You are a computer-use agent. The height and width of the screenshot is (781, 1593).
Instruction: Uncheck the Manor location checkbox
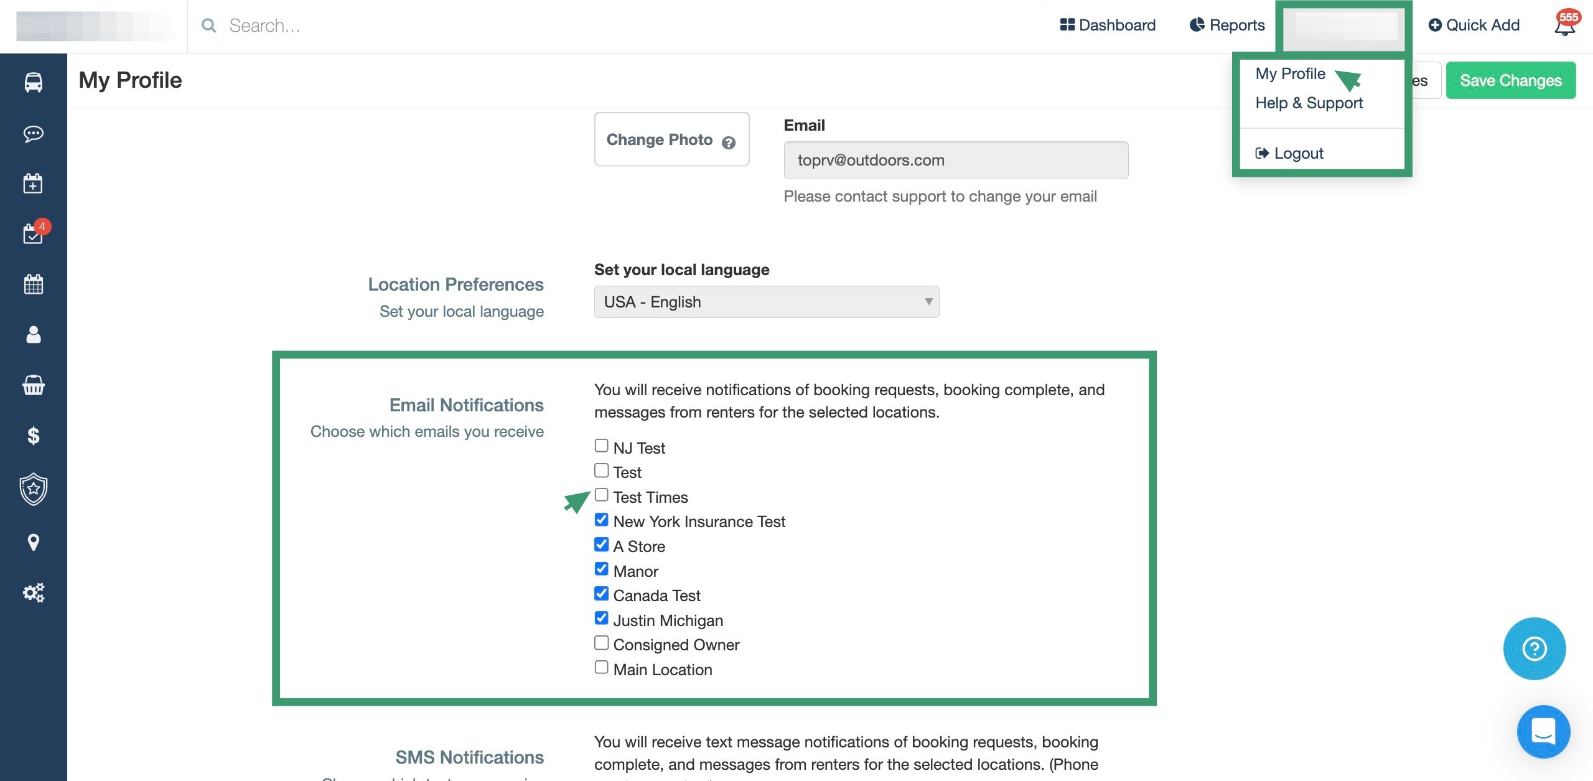(x=601, y=569)
